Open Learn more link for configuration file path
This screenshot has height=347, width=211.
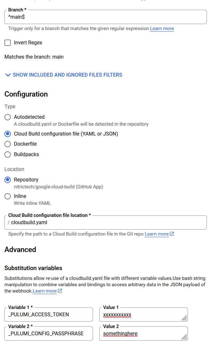coord(157,234)
